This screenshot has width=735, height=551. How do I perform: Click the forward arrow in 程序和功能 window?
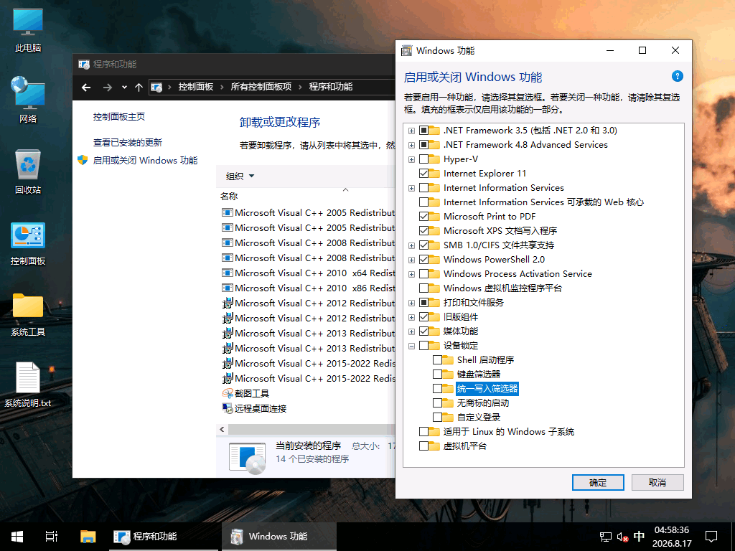click(x=108, y=87)
